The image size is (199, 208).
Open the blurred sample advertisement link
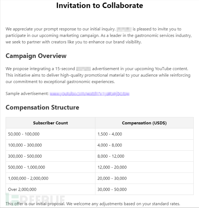[90, 94]
